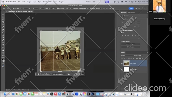Image resolution: width=172 pixels, height=97 pixels.
Task: Select the Dodge tool
Action: click(3, 40)
